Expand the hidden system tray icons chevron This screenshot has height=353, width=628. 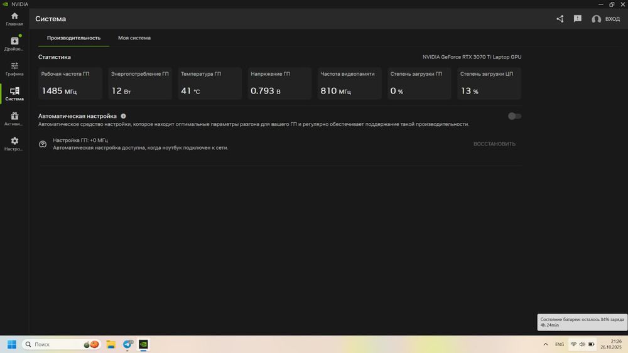coord(546,344)
